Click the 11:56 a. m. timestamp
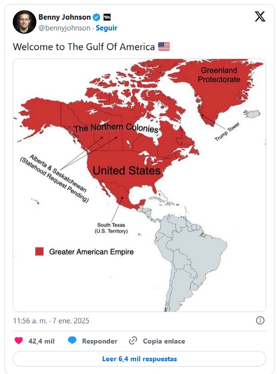The height and width of the screenshot is (374, 277). [x=30, y=320]
